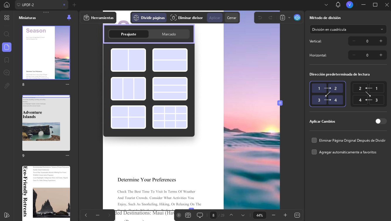
Task: Open the Herramientas menu
Action: 98,18
